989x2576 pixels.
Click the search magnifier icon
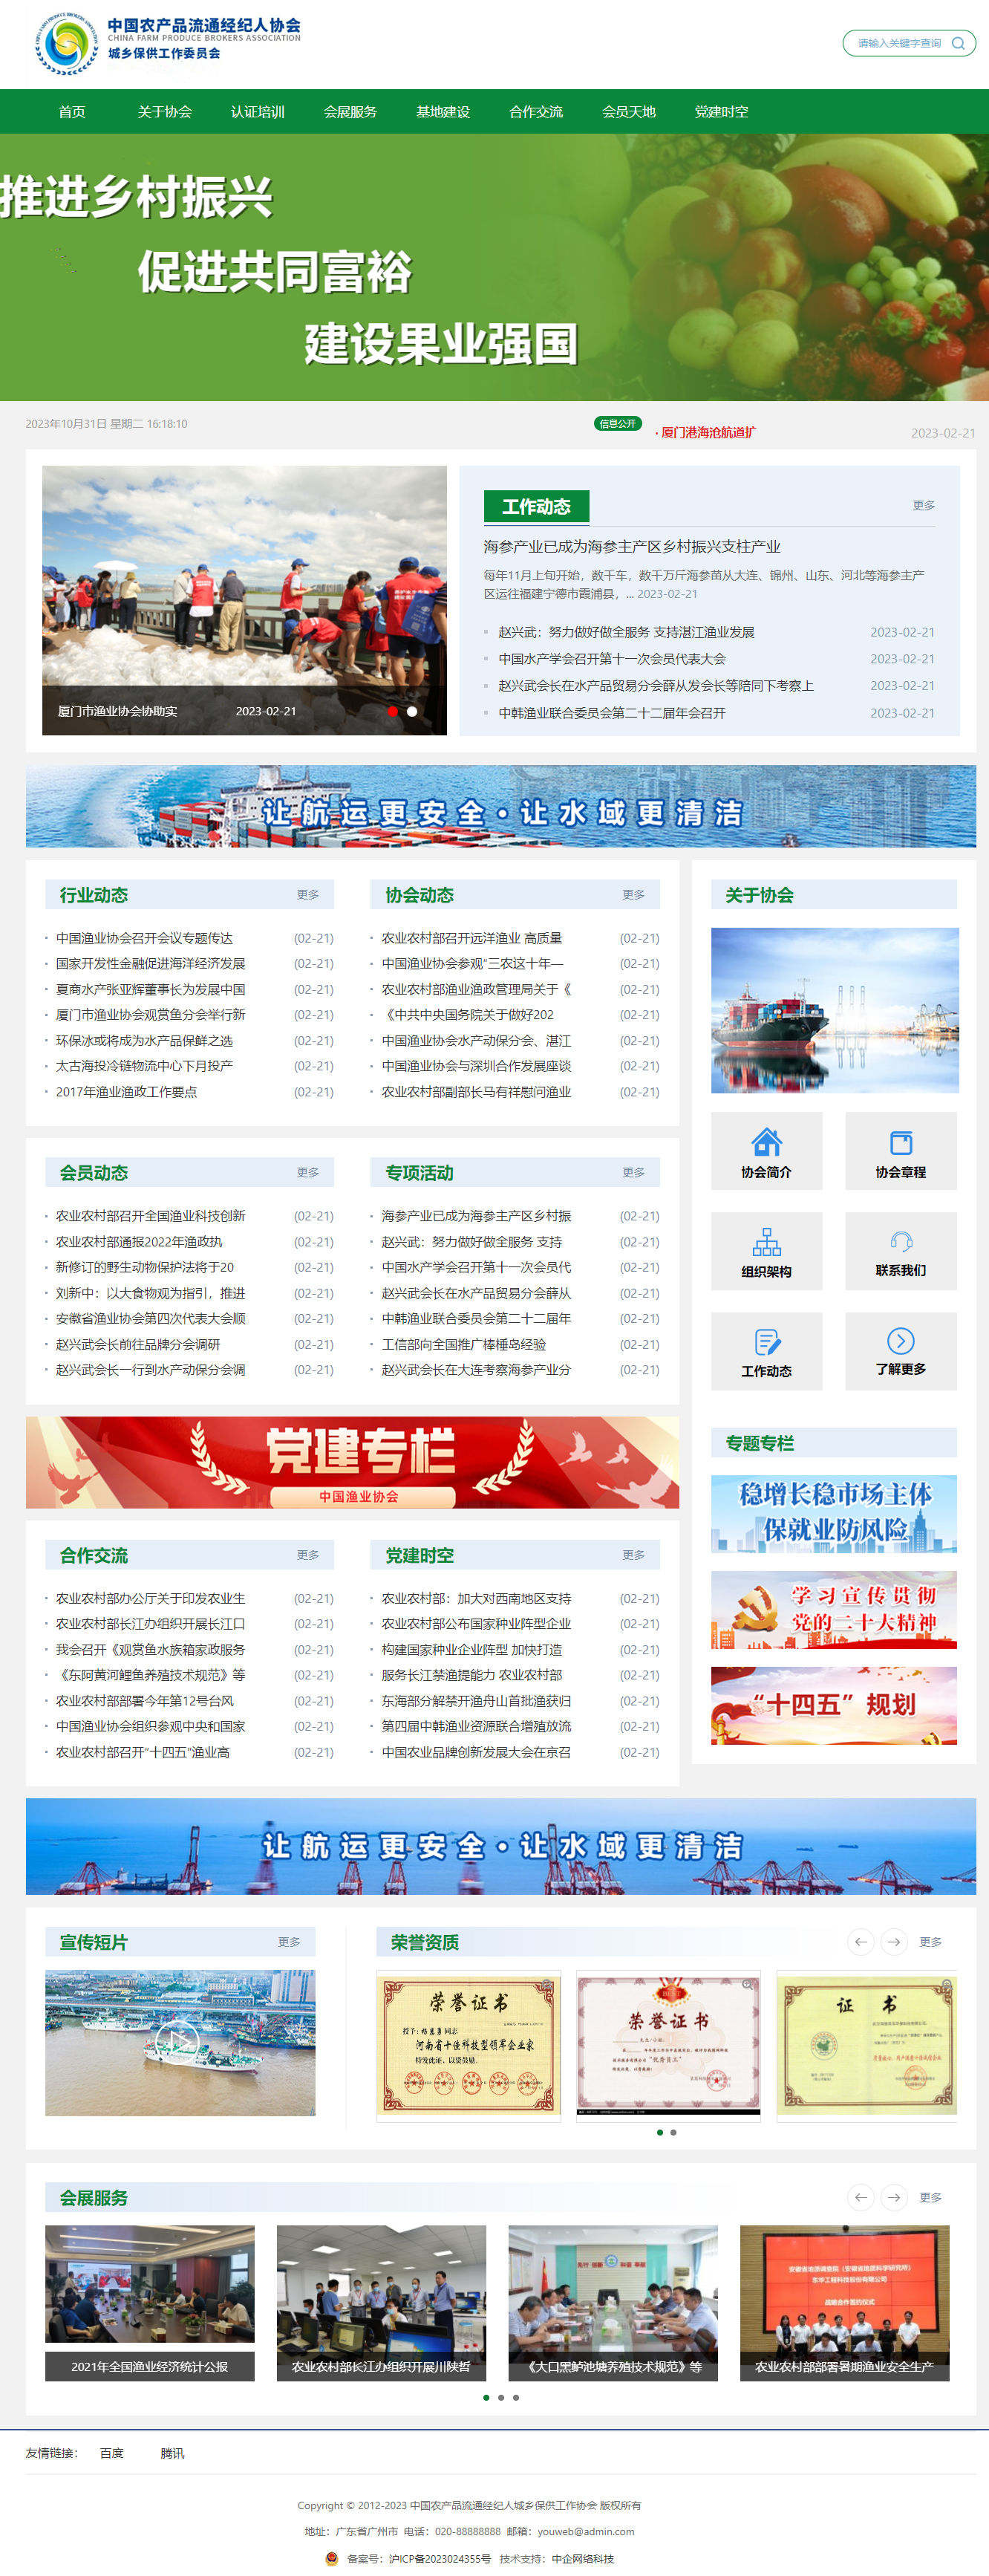click(958, 43)
